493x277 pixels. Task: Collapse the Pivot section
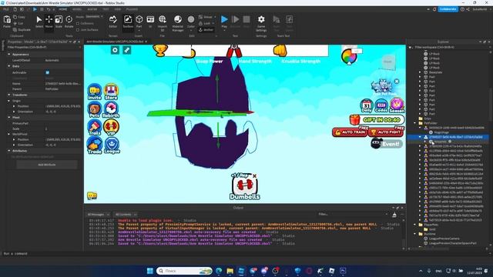point(9,118)
